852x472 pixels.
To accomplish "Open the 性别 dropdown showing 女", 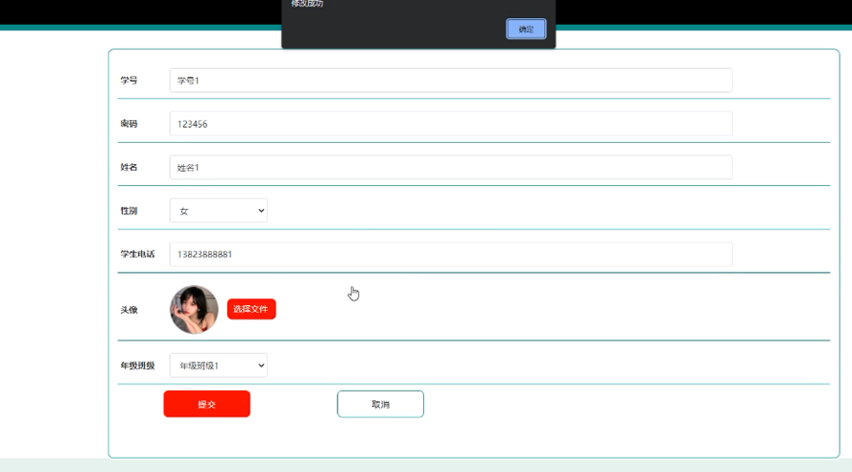I will [x=219, y=211].
